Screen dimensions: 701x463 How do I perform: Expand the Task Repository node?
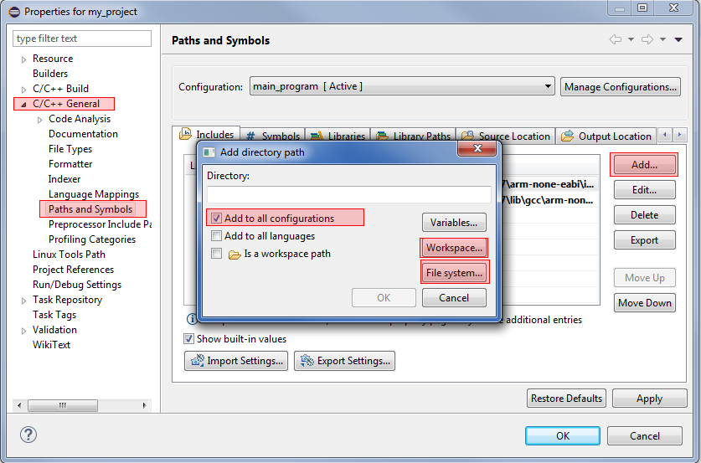[x=23, y=300]
